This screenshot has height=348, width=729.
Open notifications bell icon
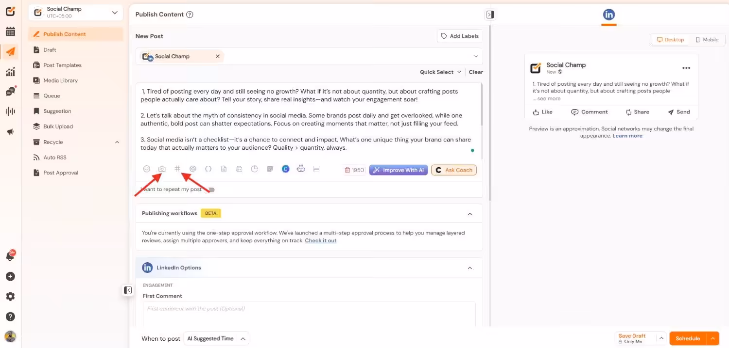tap(10, 256)
